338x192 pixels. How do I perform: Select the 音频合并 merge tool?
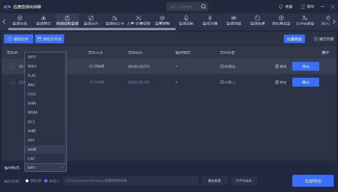tap(90, 20)
